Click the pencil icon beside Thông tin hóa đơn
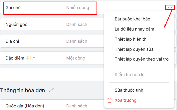Screen dimensions: 177x110 tap(51, 90)
